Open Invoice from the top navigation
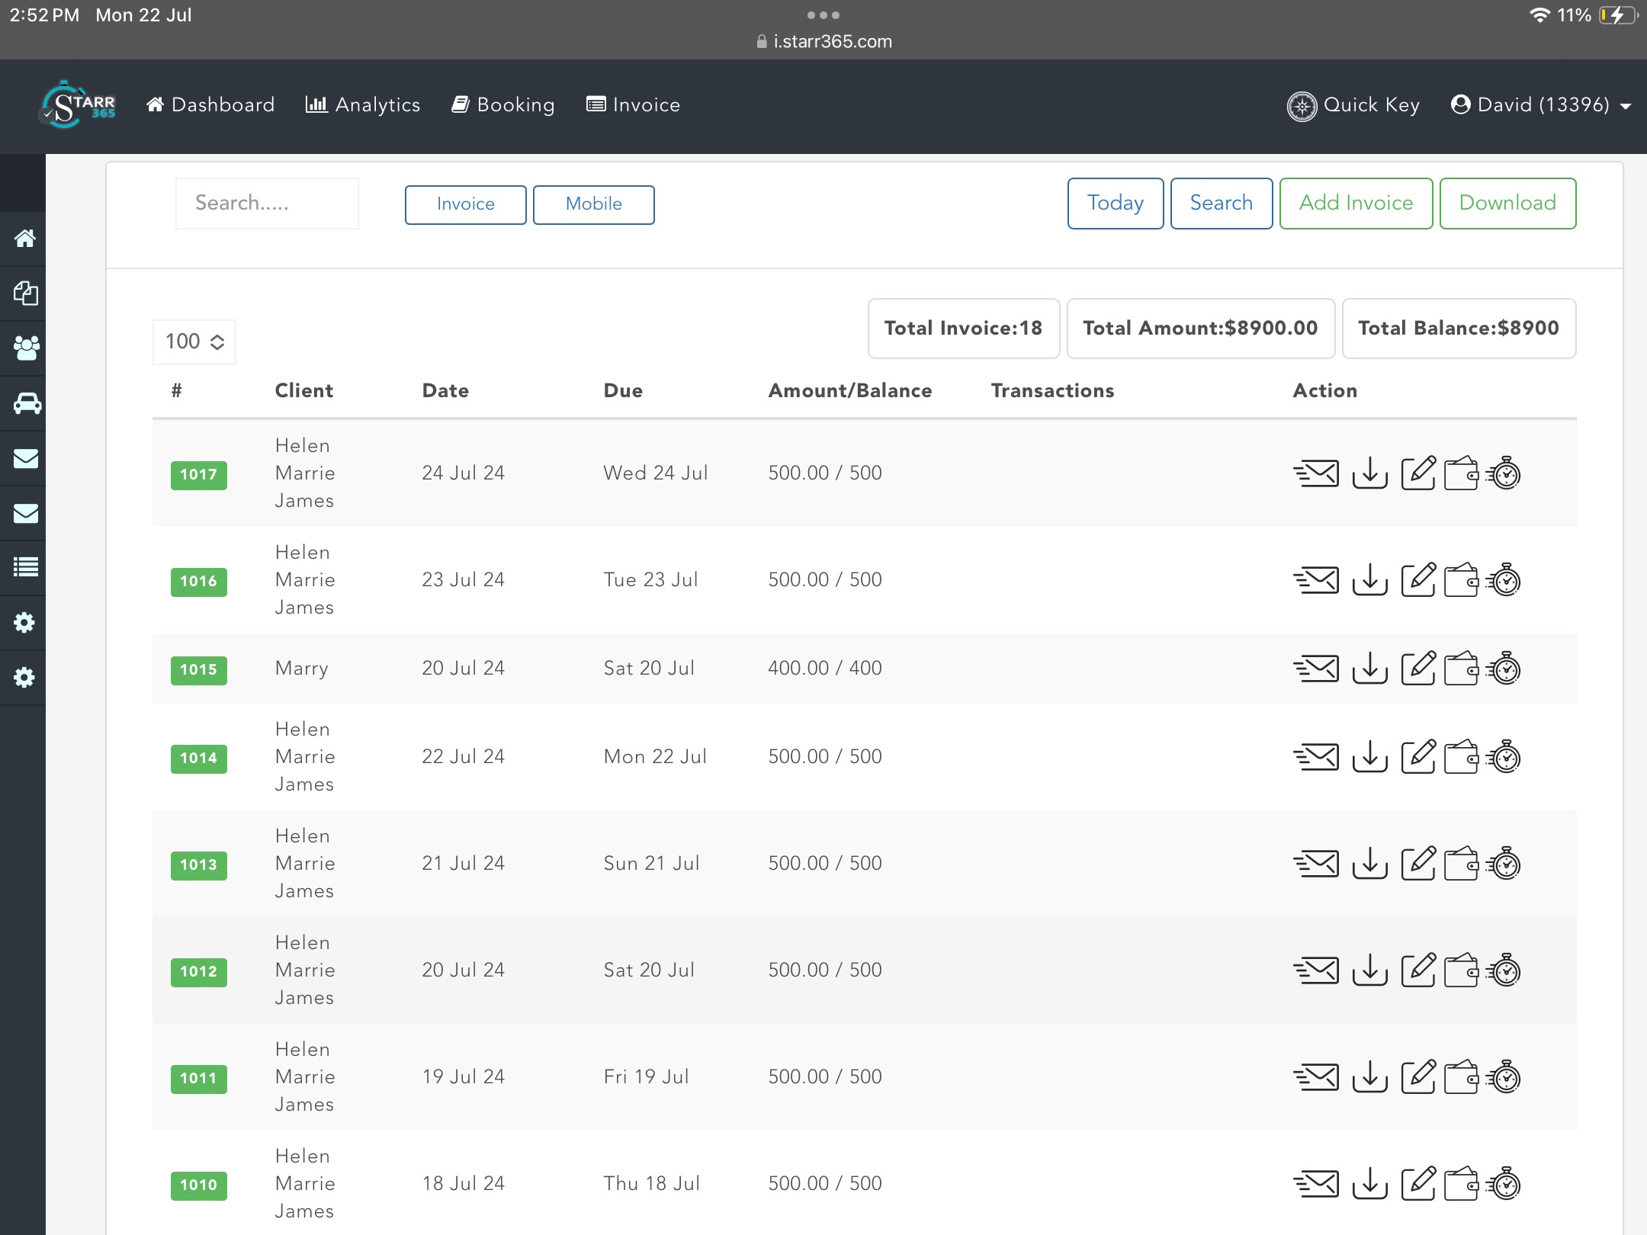 (634, 105)
